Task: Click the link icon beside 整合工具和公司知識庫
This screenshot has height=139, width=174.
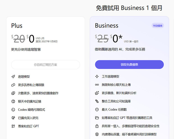Action: [97, 101]
